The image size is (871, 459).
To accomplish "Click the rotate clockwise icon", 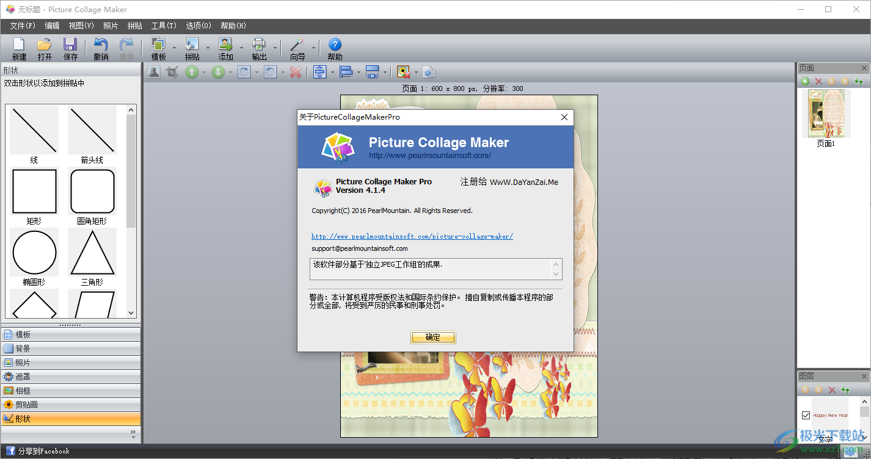I will tap(244, 72).
